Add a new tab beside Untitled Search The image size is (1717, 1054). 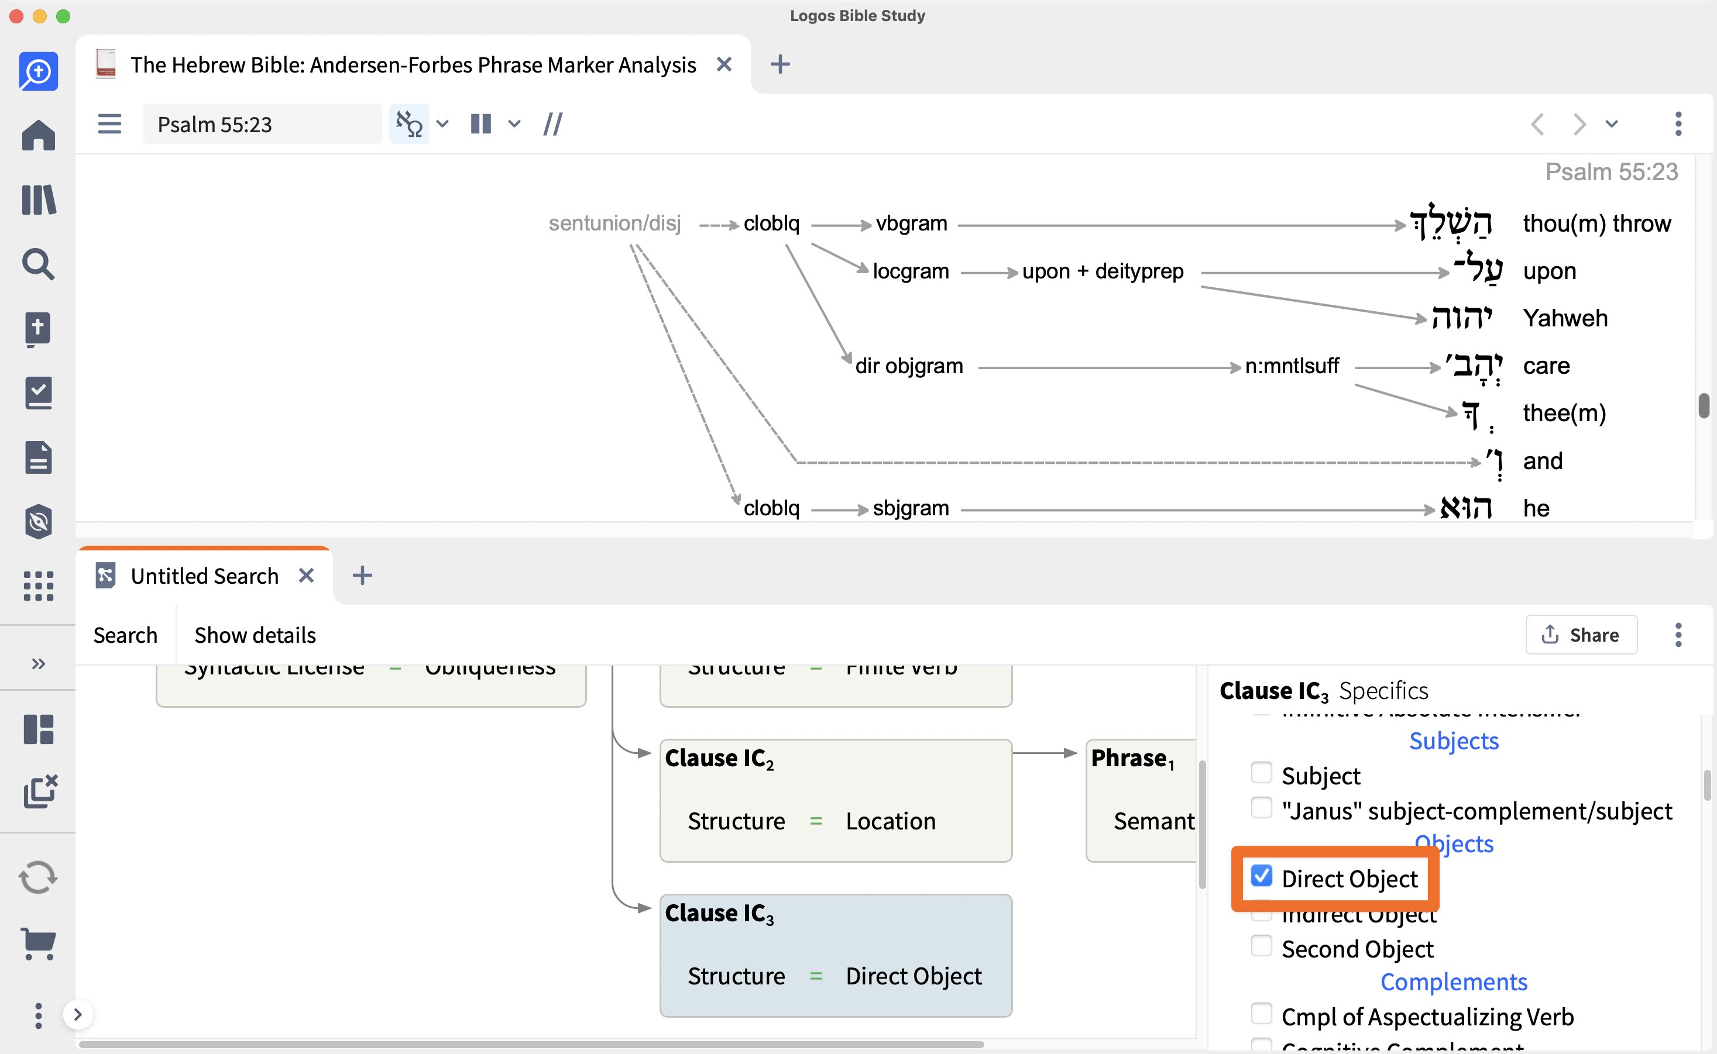[x=362, y=576]
